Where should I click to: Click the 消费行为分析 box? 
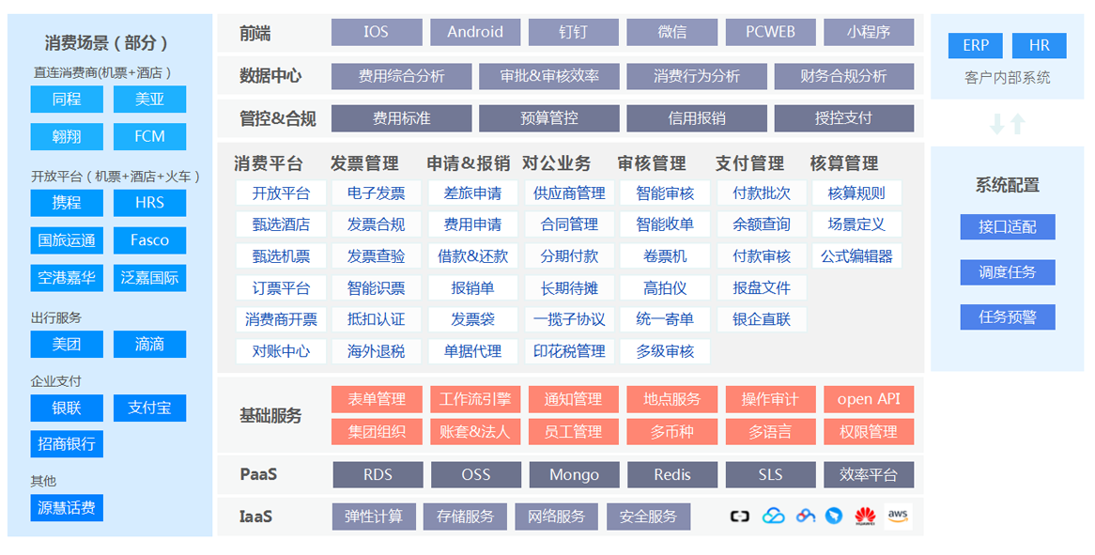(x=696, y=76)
